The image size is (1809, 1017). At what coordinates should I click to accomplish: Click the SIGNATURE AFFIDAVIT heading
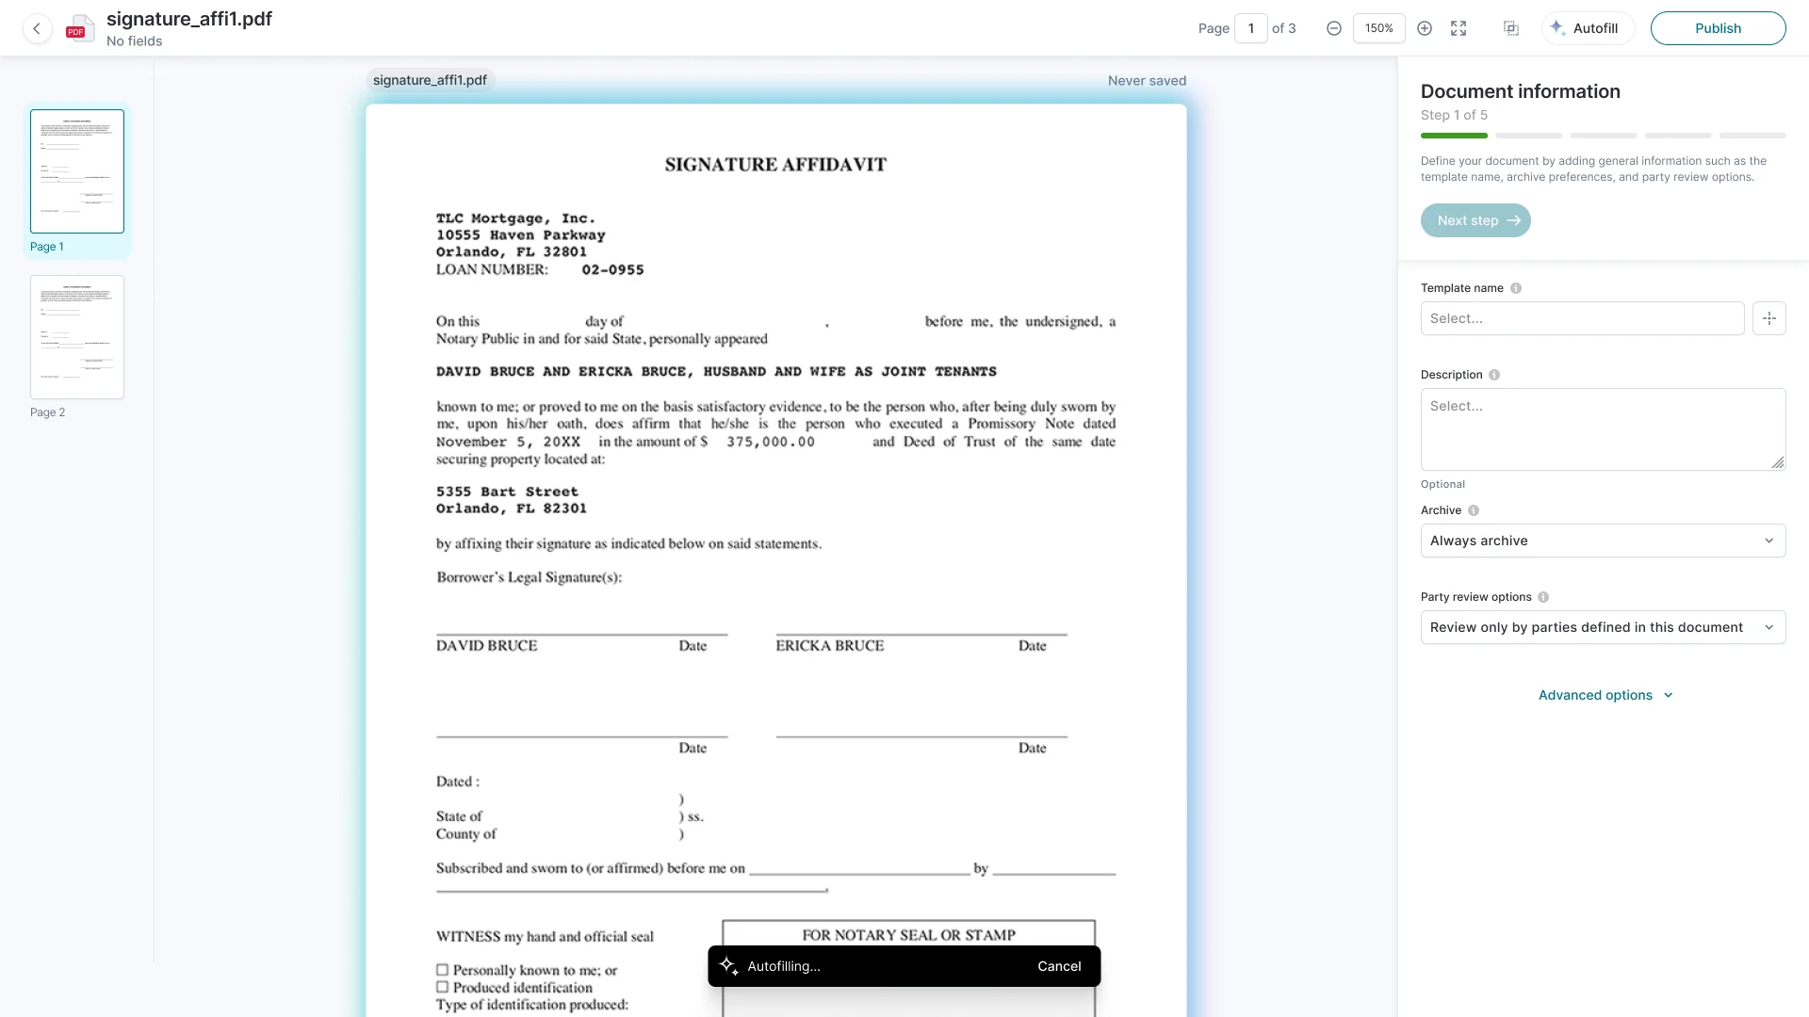775,165
